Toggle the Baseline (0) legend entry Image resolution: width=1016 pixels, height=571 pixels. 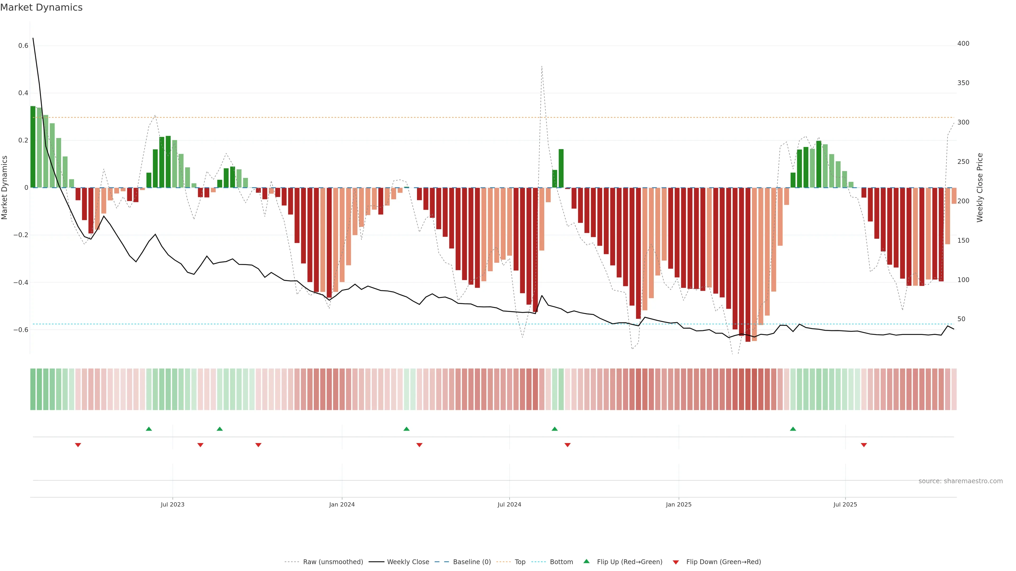pyautogui.click(x=472, y=562)
